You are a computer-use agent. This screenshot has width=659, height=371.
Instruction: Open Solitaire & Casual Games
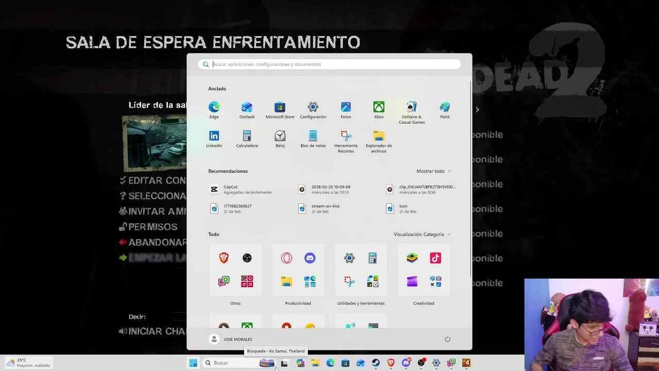coord(412,113)
